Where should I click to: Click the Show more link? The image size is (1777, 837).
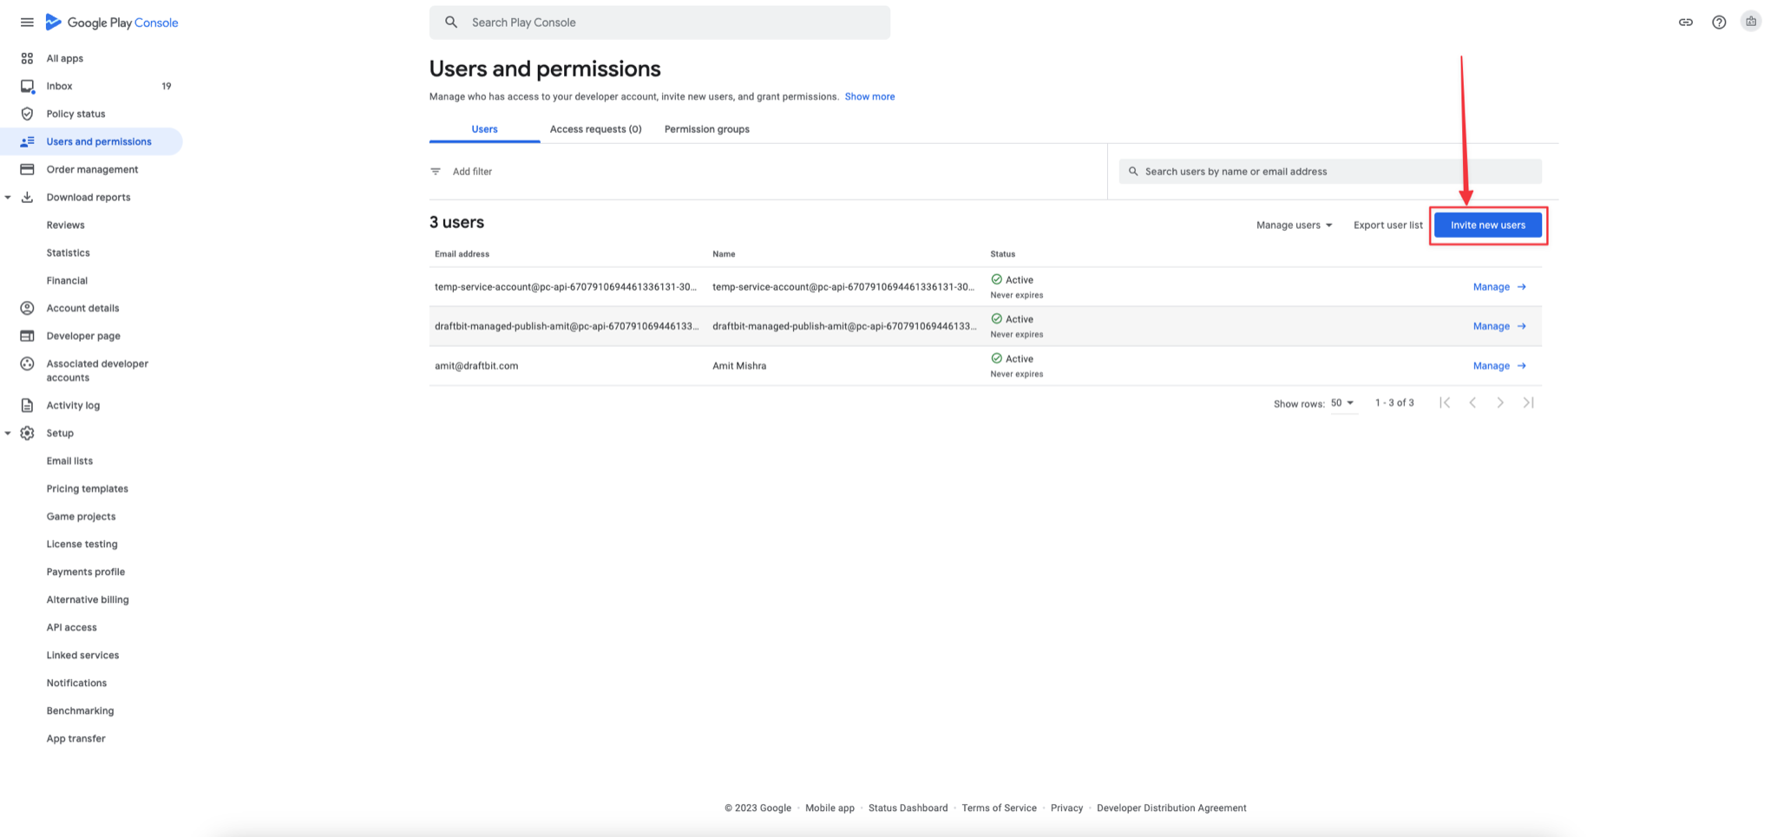point(869,96)
